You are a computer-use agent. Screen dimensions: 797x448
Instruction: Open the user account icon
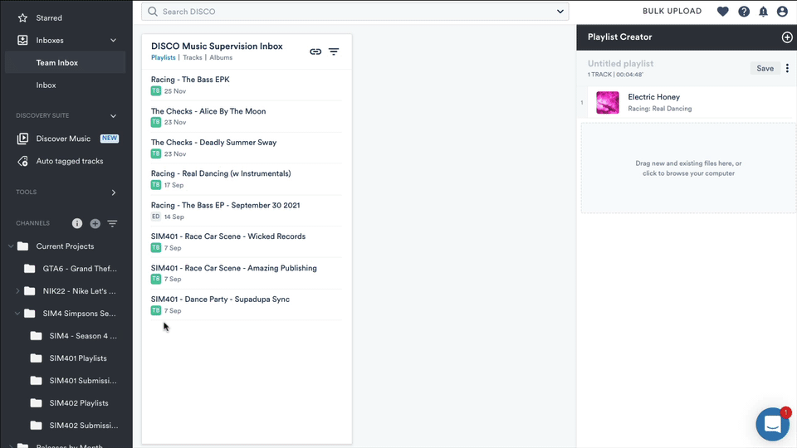(782, 11)
